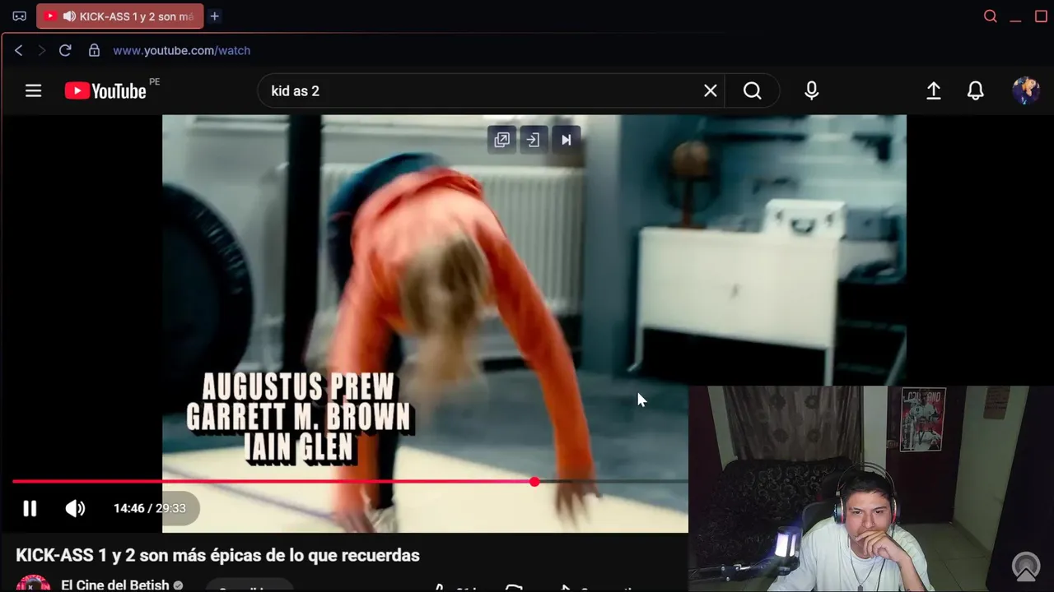Go back with the browser back arrow

point(18,50)
